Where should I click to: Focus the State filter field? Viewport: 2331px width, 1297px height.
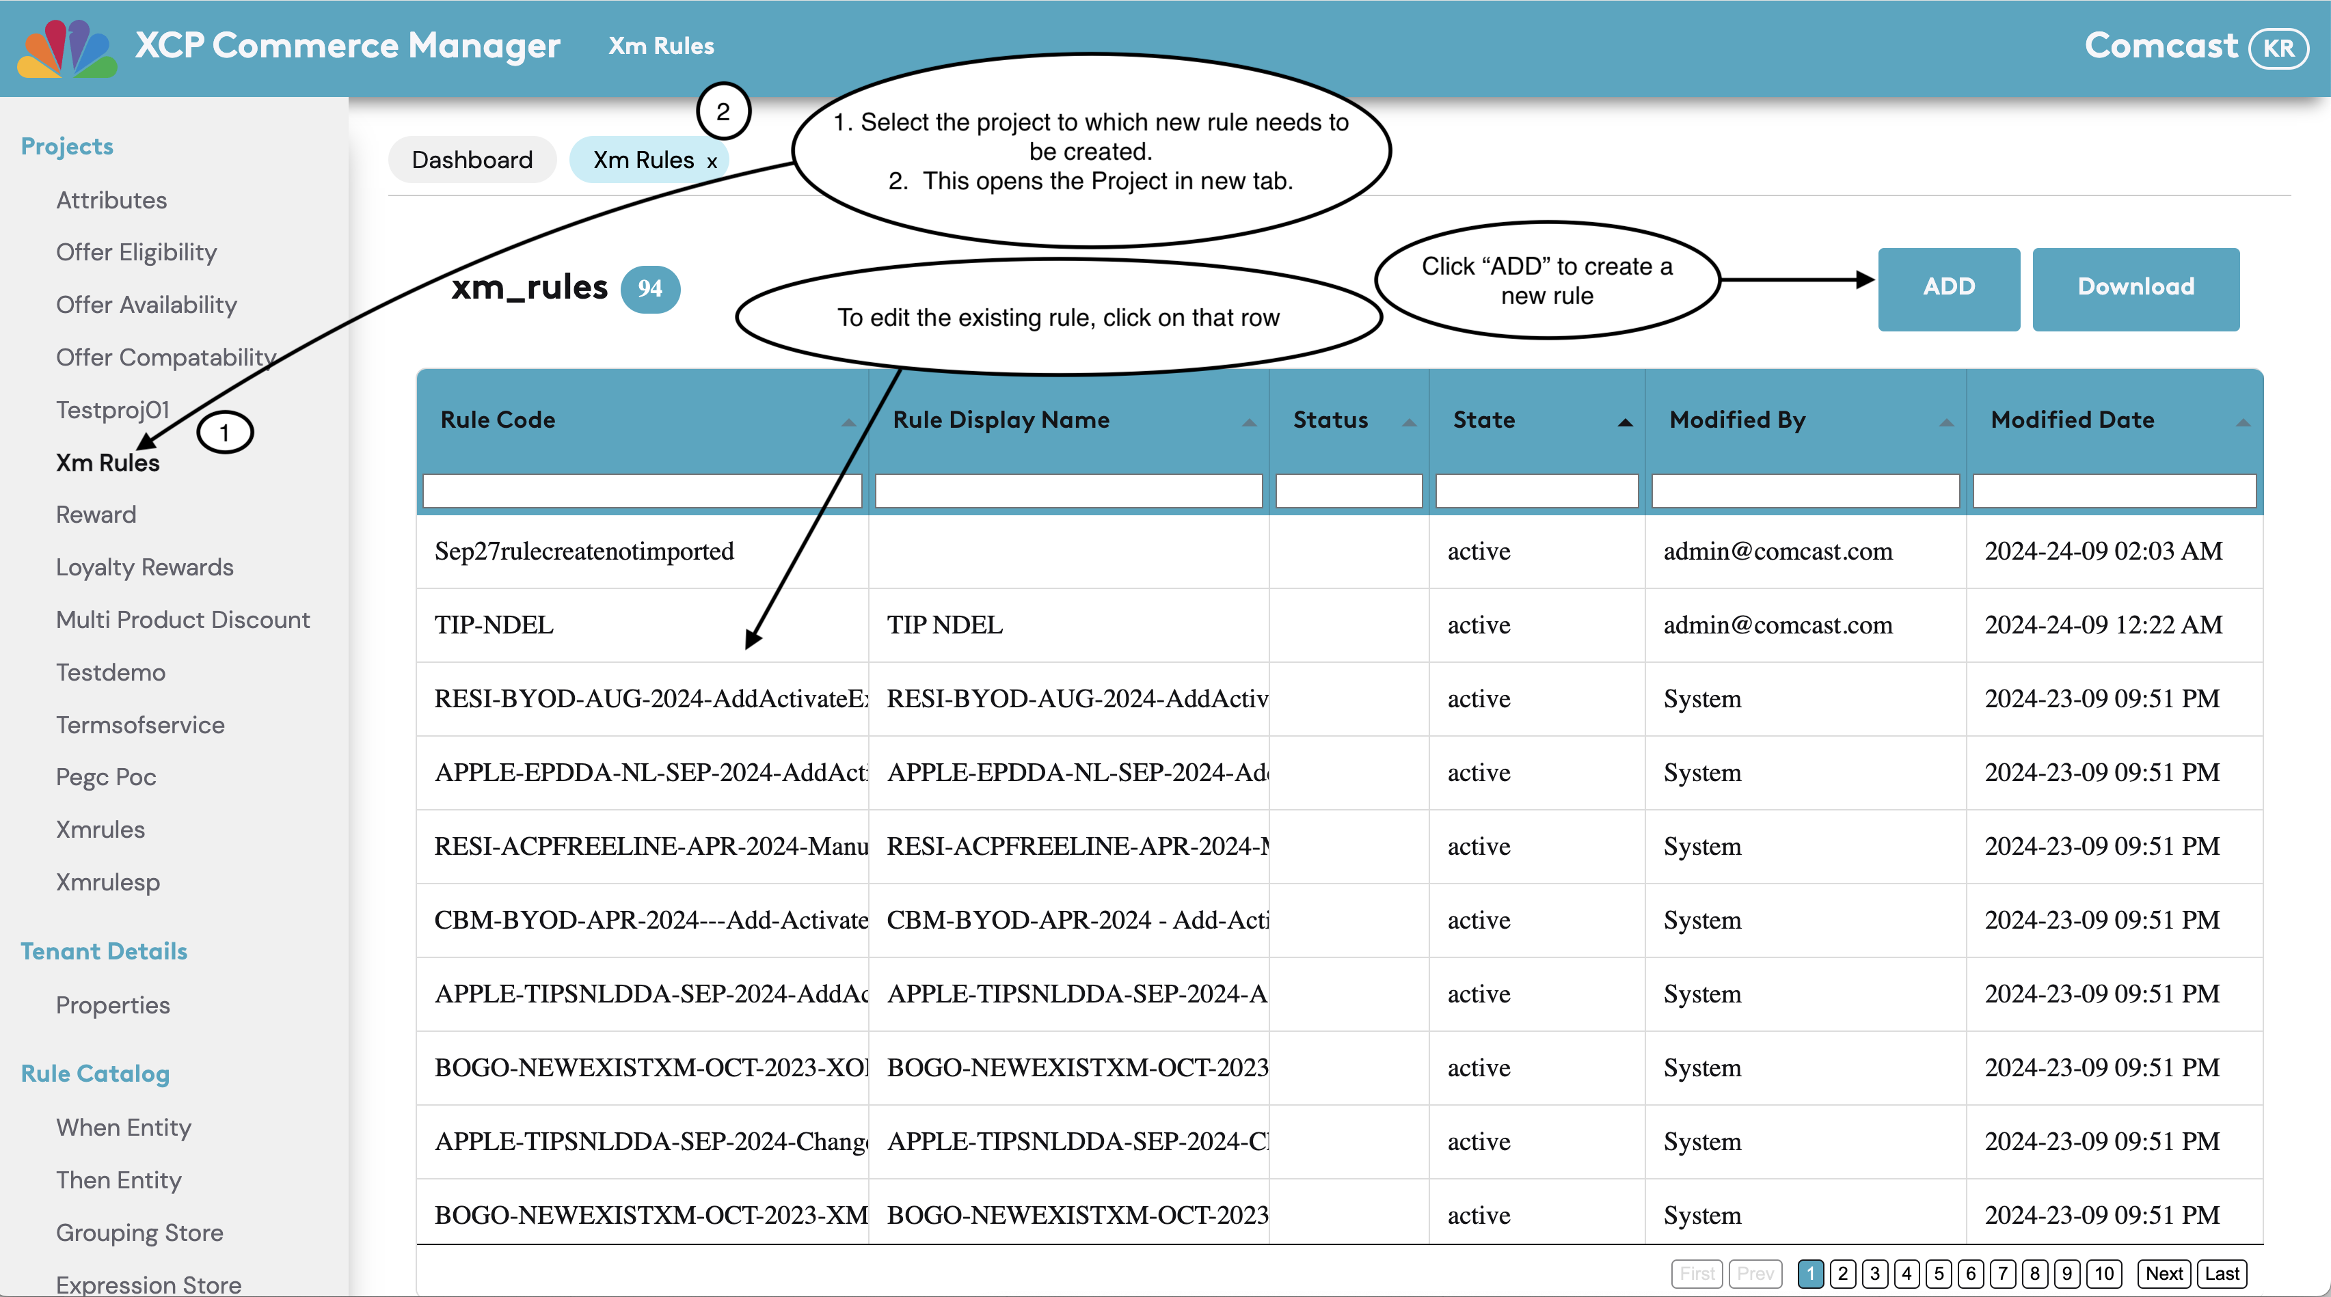(1537, 491)
